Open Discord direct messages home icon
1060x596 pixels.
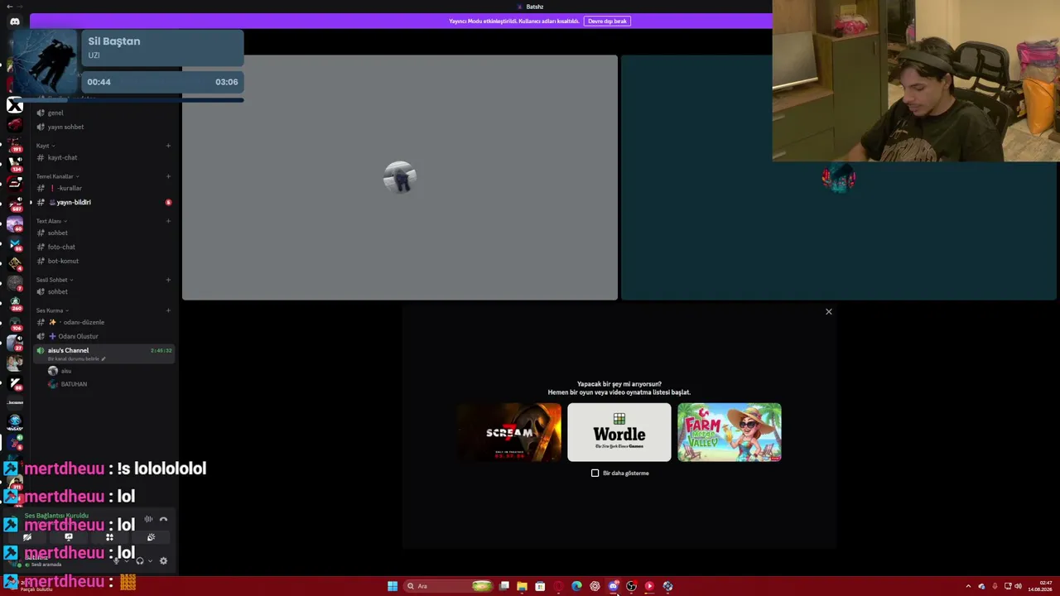[x=14, y=22]
